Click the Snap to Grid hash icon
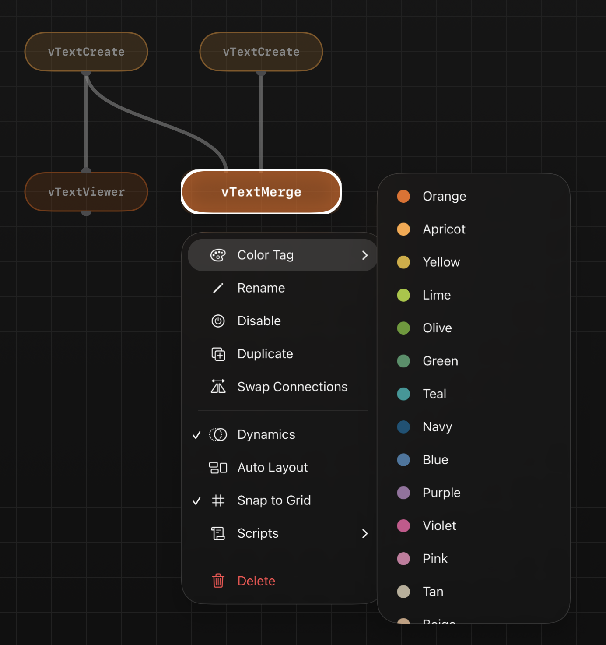The height and width of the screenshot is (645, 606). (218, 500)
